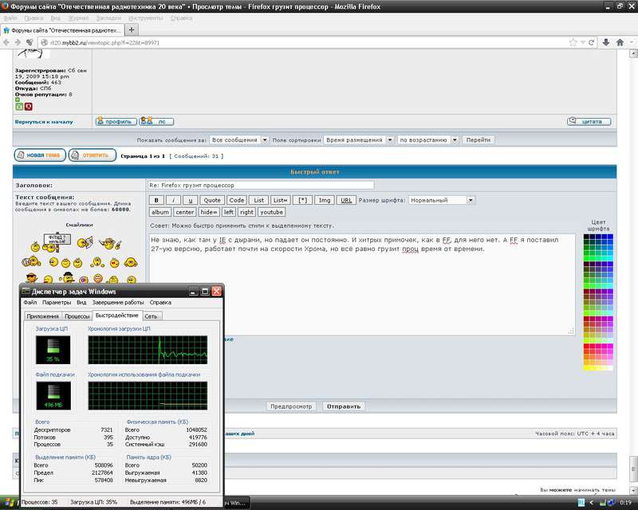Image resolution: width=638 pixels, height=510 pixels.
Task: Insert the album BBCode tag
Action: 160,212
